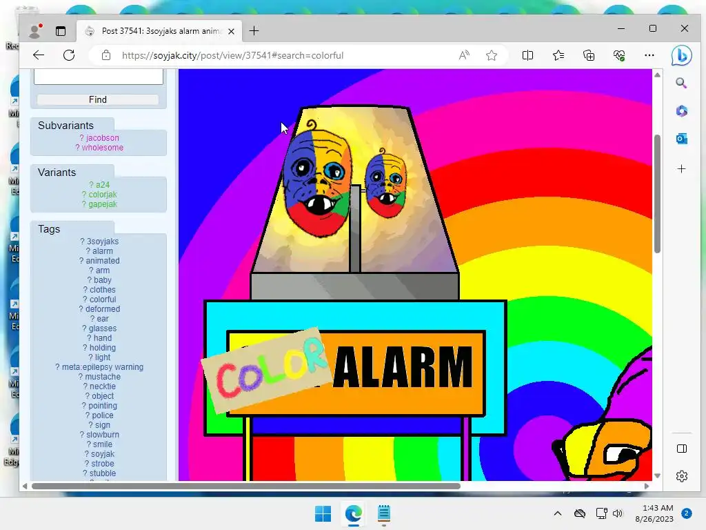
Task: Go back to previous page
Action: [x=39, y=55]
